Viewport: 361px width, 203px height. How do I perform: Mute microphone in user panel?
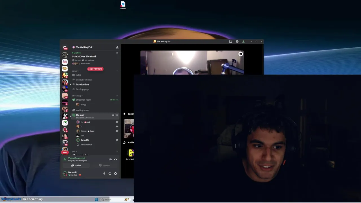tap(104, 174)
